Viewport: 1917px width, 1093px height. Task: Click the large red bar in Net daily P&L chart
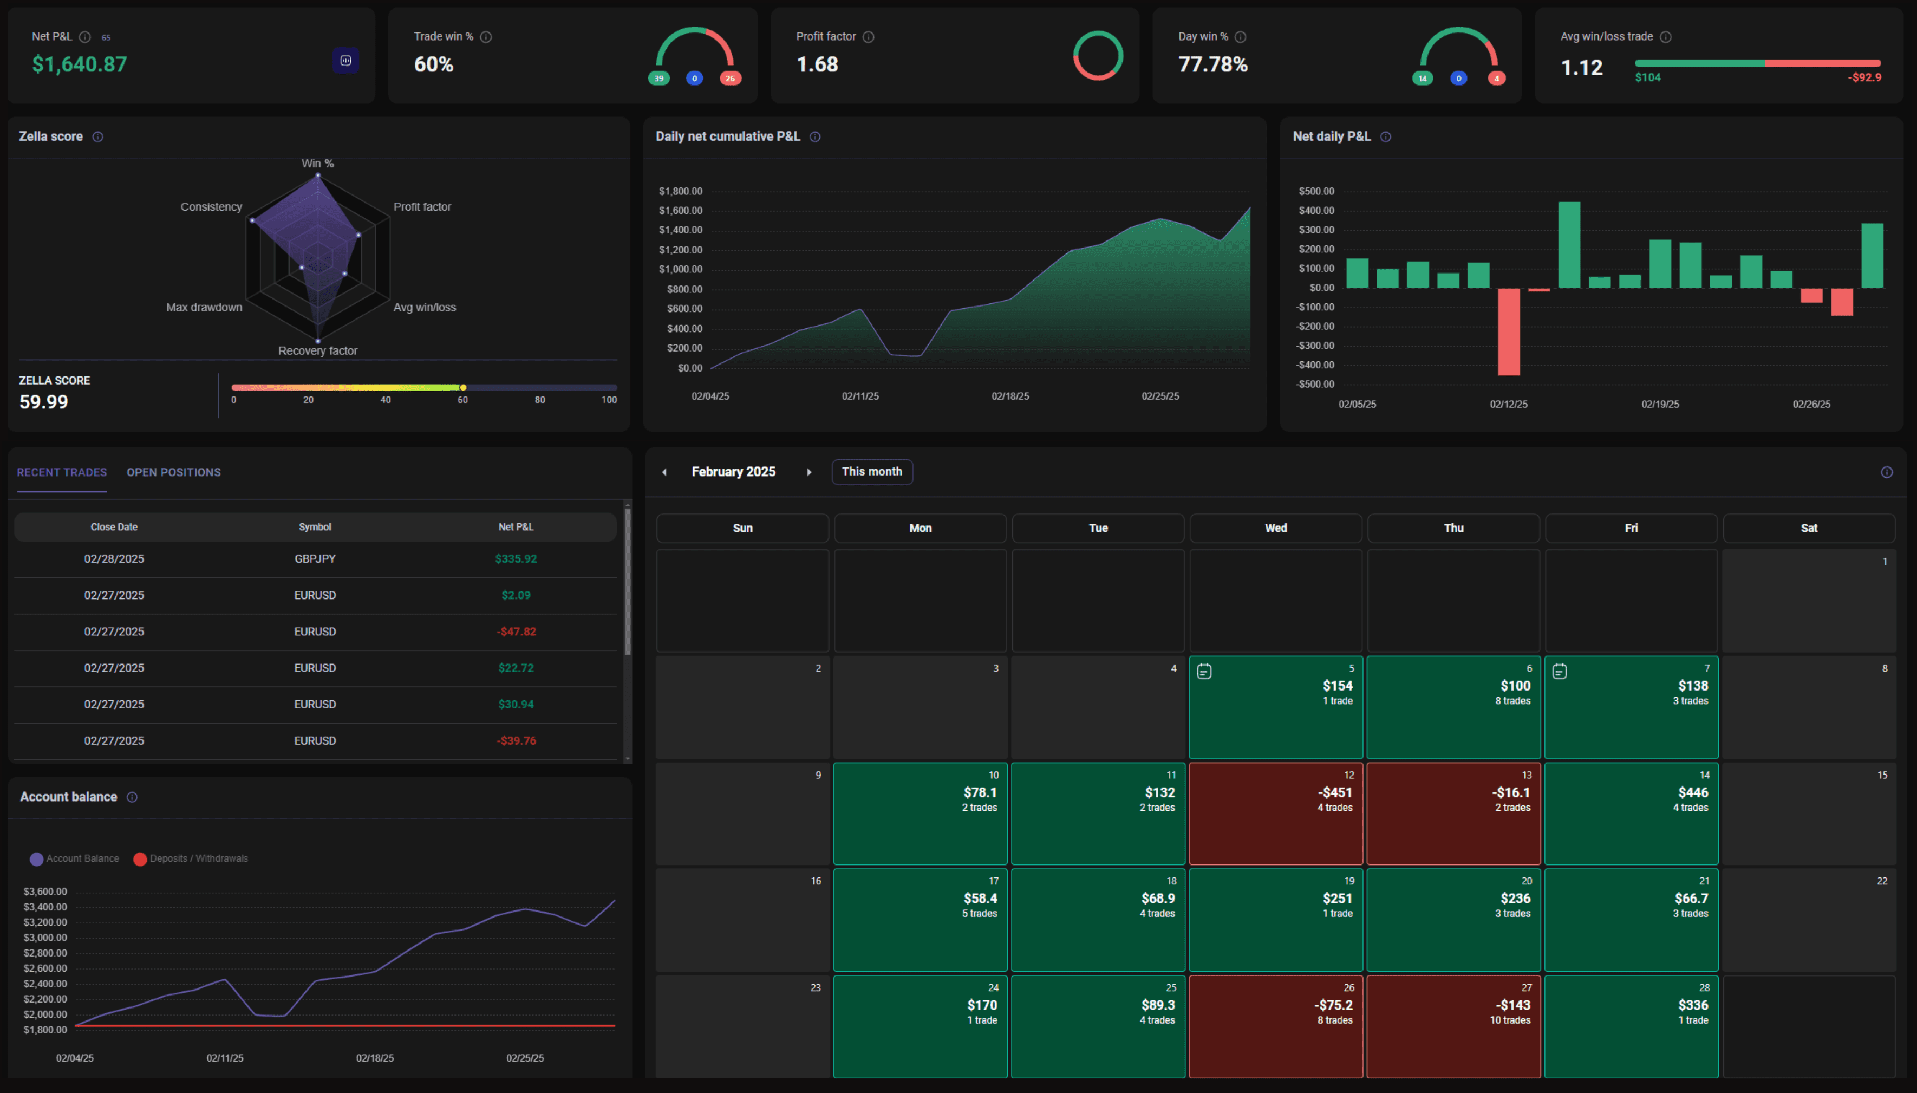(x=1508, y=332)
